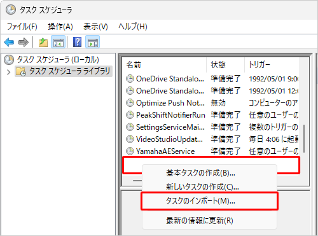Toggle the console tree pane icon
The image size is (318, 236).
click(x=58, y=42)
